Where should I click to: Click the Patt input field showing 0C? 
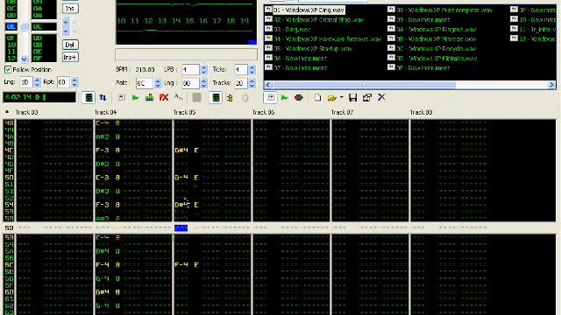145,83
